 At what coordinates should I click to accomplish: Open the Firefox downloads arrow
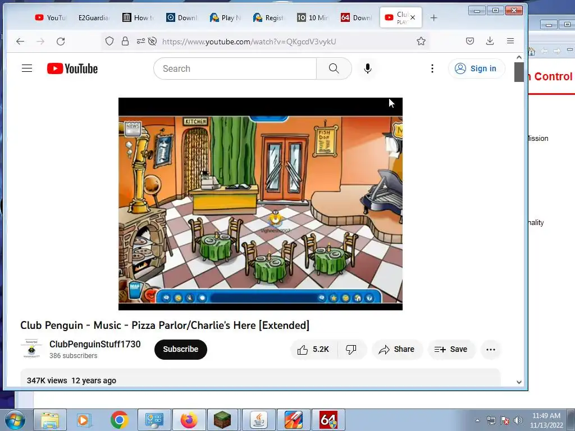click(490, 41)
